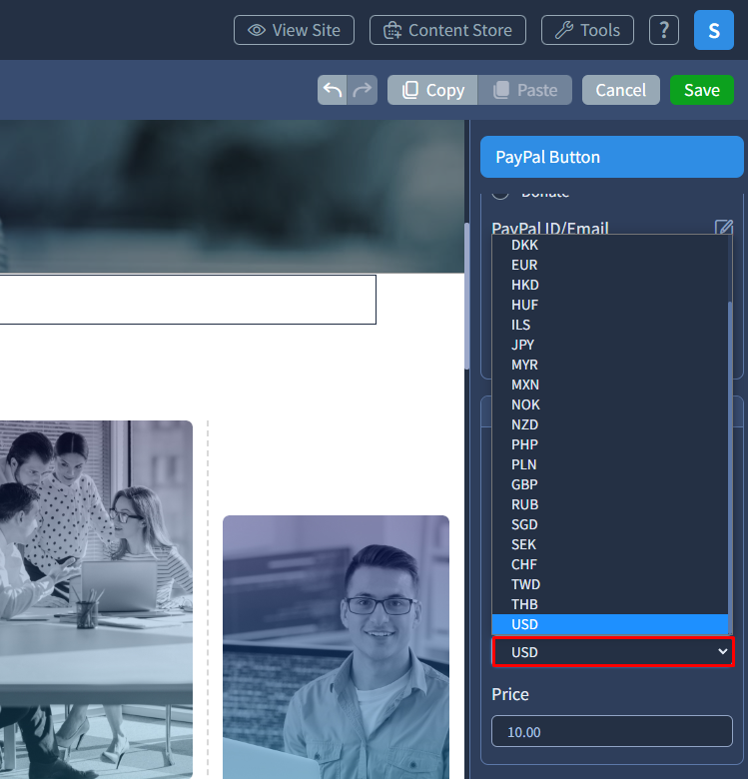Pick CHF in the currency dropdown
The width and height of the screenshot is (748, 779).
pyautogui.click(x=610, y=564)
